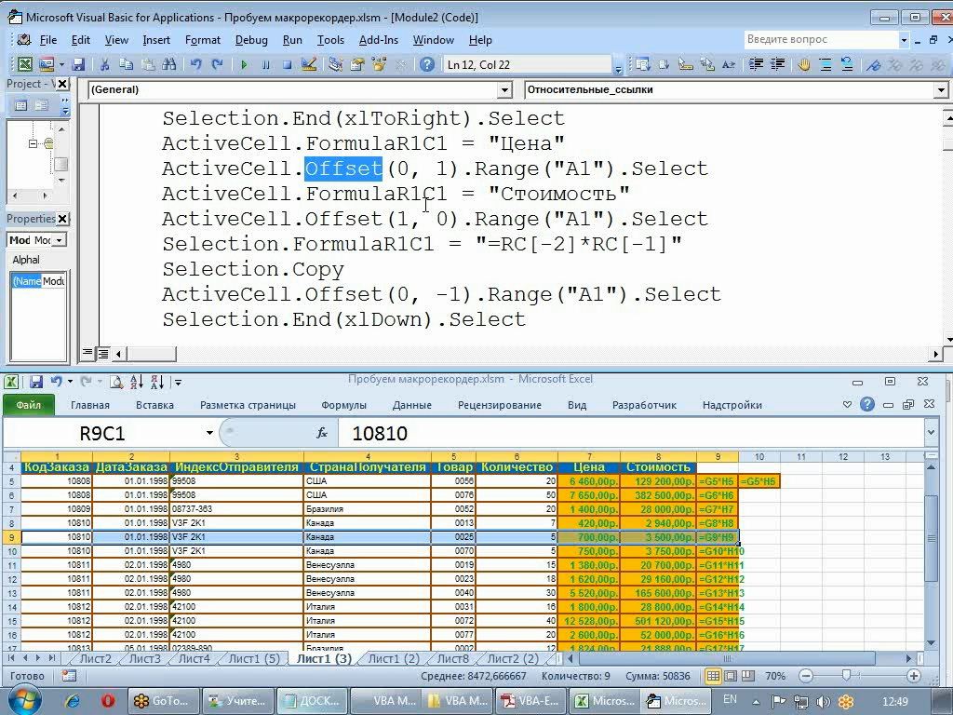The height and width of the screenshot is (715, 953).
Task: Click the green Файл button in Excel
Action: pyautogui.click(x=28, y=405)
